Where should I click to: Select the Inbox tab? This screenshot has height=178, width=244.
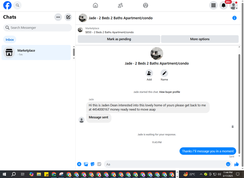coord(10,40)
